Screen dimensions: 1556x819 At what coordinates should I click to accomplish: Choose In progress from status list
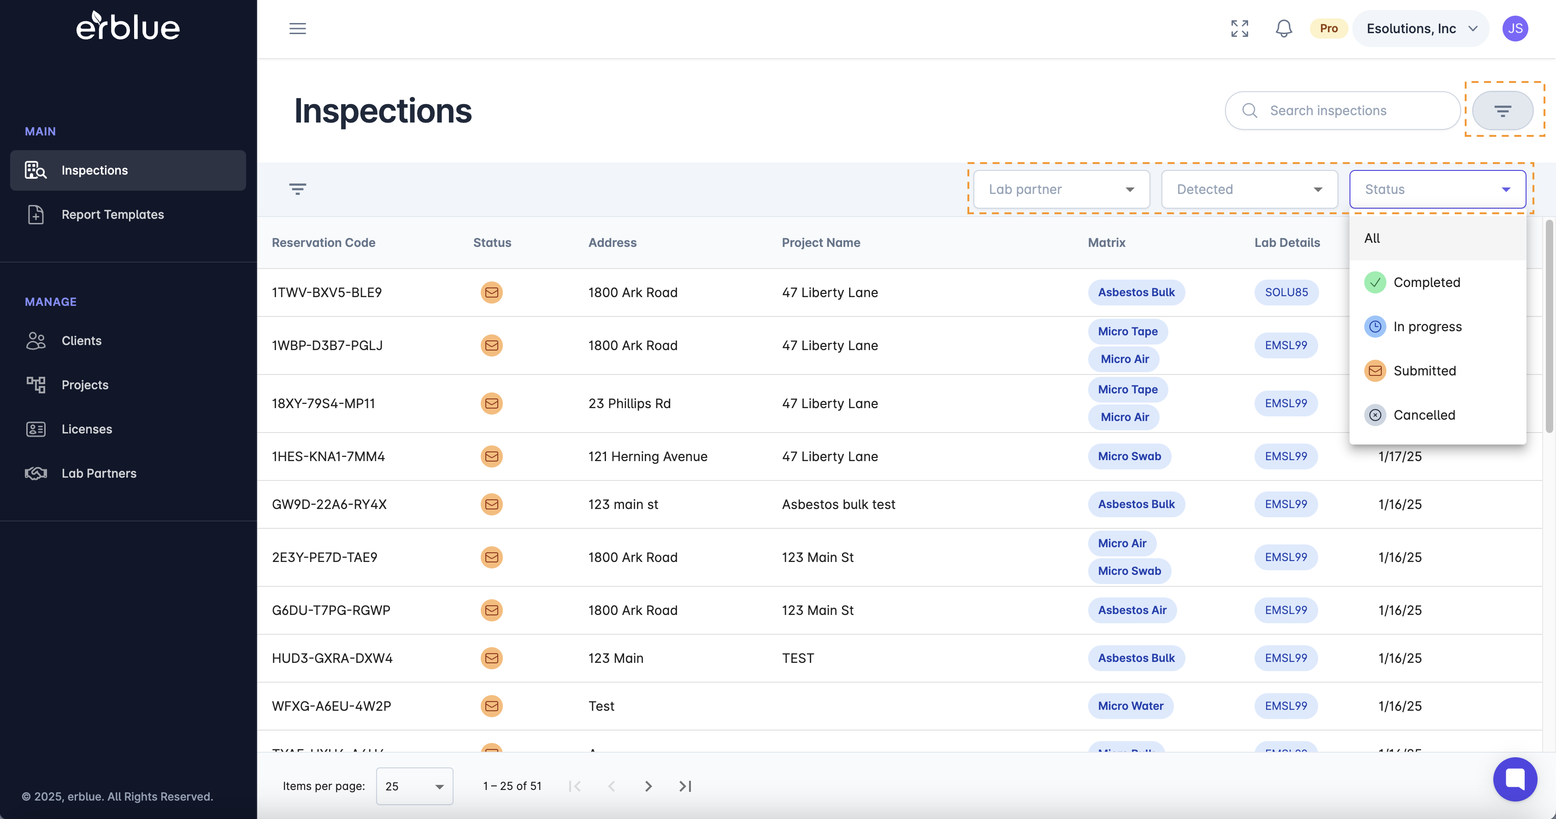click(1427, 327)
